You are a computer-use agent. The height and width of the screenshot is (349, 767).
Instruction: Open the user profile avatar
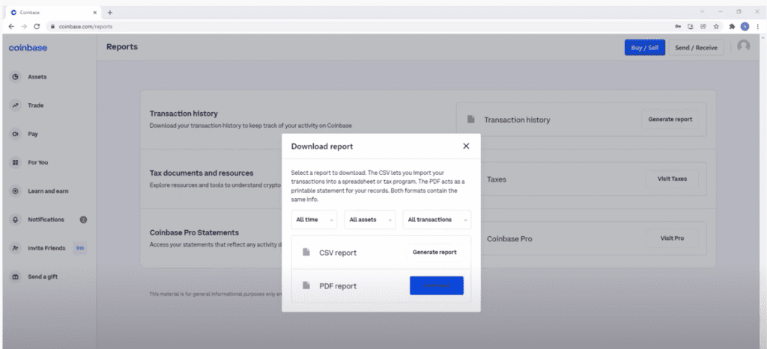tap(743, 46)
